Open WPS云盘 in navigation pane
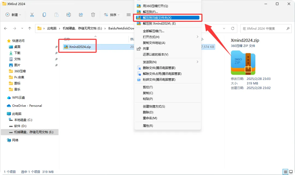This screenshot has width=295, height=175. pos(16,98)
